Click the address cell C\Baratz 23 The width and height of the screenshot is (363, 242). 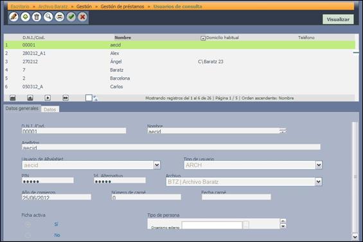point(211,62)
